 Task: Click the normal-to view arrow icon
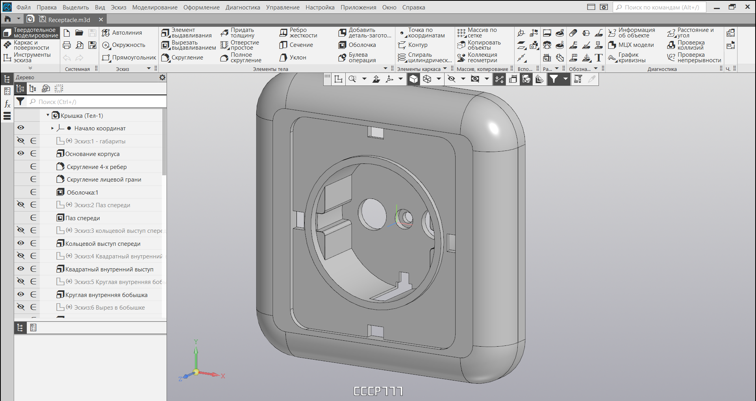coord(376,79)
